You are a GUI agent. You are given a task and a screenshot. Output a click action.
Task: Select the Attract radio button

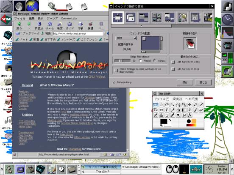pos(155,61)
